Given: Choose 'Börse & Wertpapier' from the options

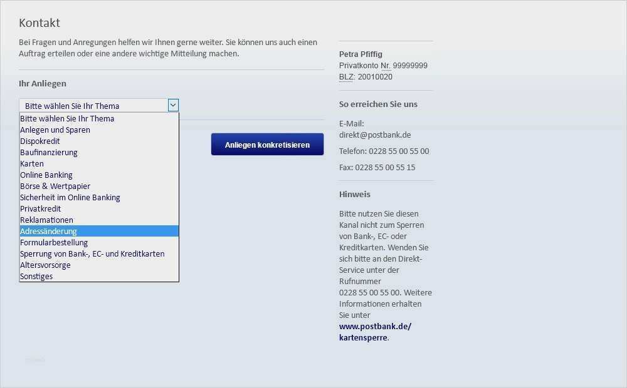Looking at the screenshot, I should pyautogui.click(x=55, y=186).
